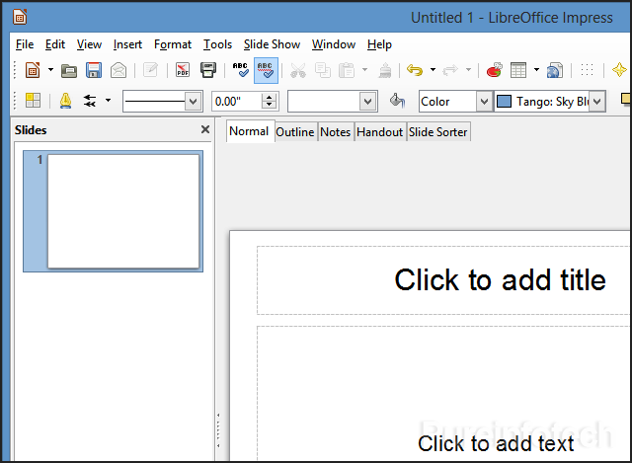This screenshot has width=632, height=463.
Task: Click the New presentation icon
Action: (33, 70)
